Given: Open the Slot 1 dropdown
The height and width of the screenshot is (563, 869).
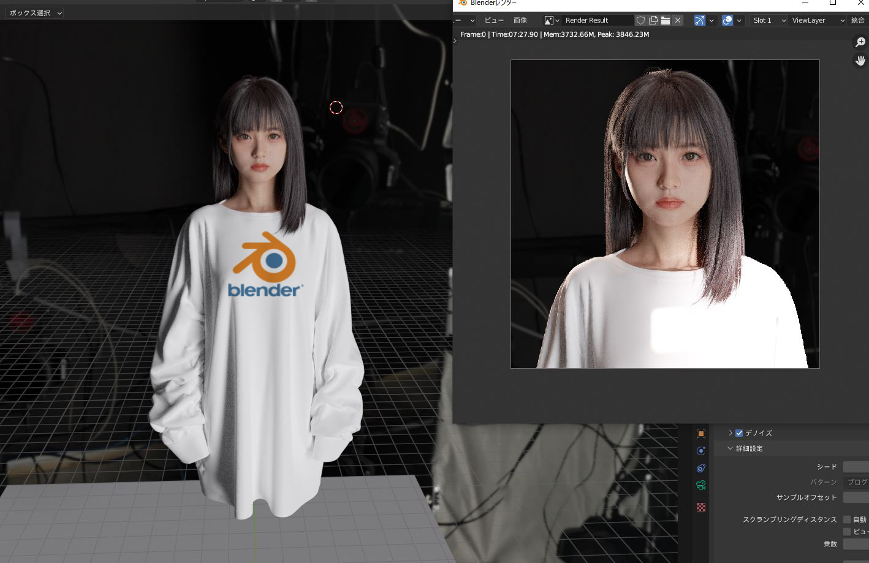Looking at the screenshot, I should [x=768, y=20].
